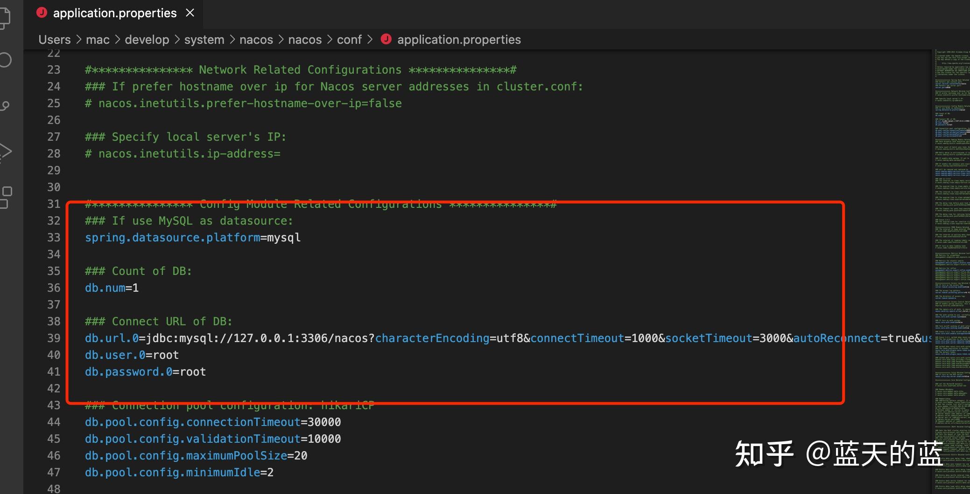Click the 'Connect URL of DB' comment
Image resolution: width=970 pixels, height=494 pixels.
[158, 322]
